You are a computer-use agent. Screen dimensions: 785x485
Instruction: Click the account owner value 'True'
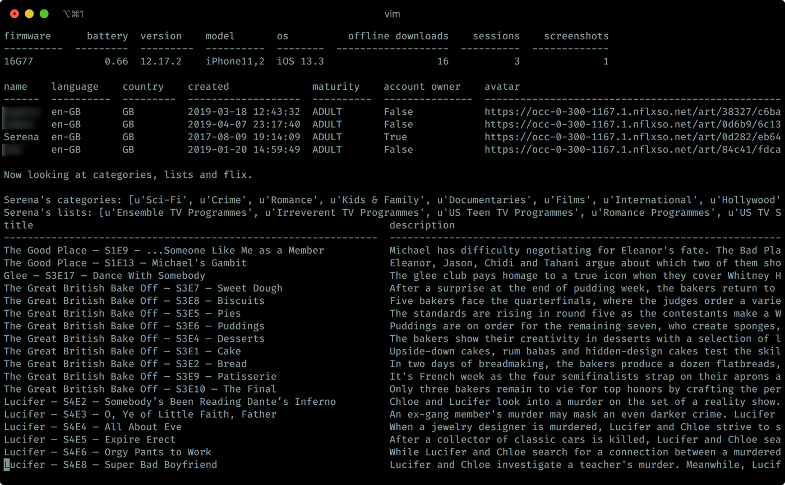click(x=395, y=137)
